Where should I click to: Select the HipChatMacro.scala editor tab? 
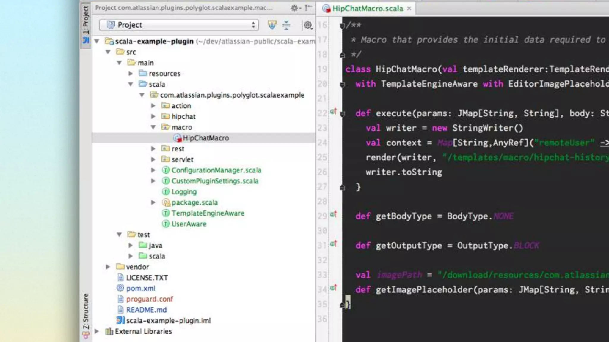click(x=367, y=8)
